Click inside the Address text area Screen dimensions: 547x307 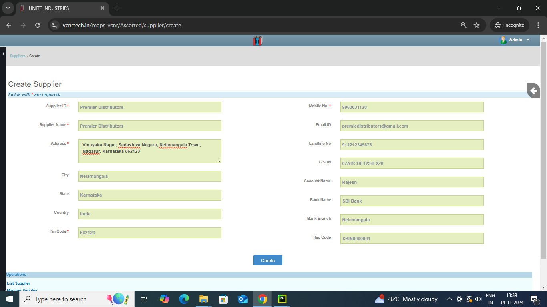point(150,151)
